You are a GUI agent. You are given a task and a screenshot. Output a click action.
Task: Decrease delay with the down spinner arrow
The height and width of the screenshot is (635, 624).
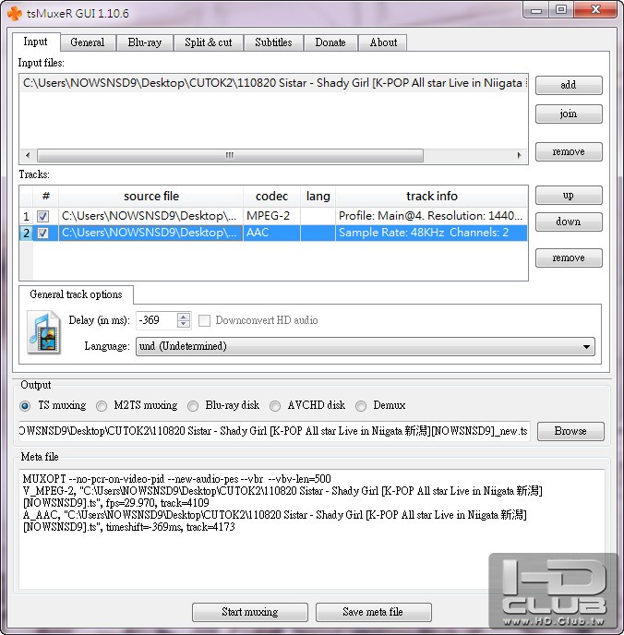click(184, 324)
